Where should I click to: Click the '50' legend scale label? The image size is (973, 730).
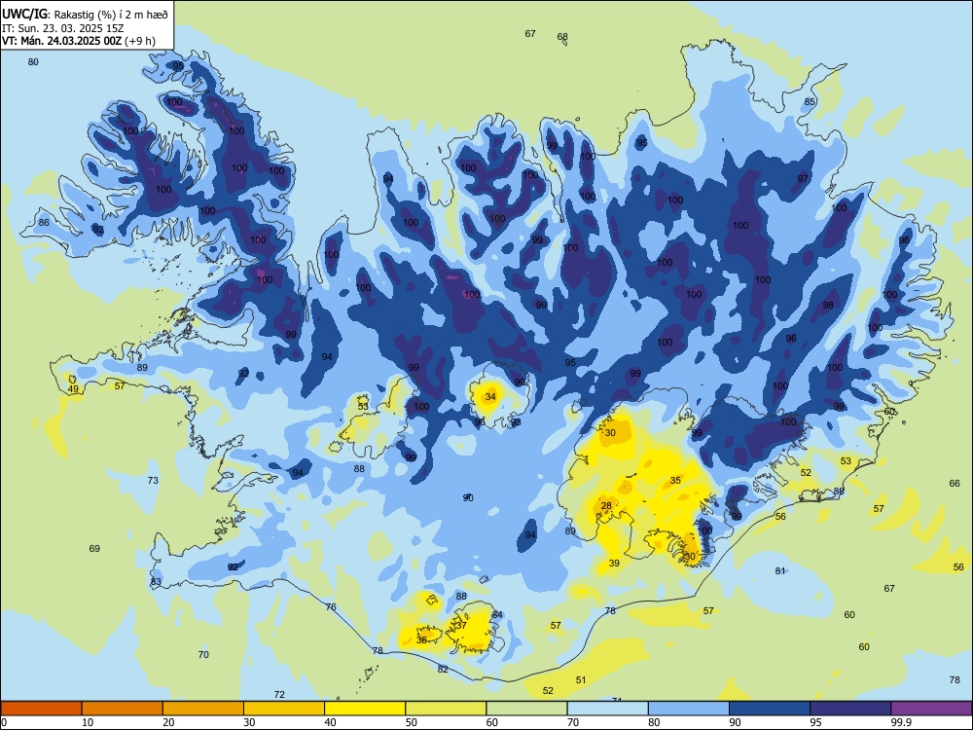click(x=412, y=722)
